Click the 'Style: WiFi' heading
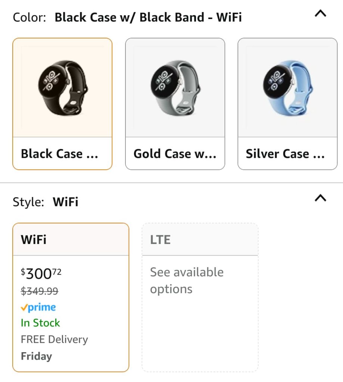This screenshot has width=343, height=382. 46,202
